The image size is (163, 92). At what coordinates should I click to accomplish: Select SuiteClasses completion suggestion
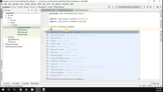pyautogui.click(x=92, y=35)
